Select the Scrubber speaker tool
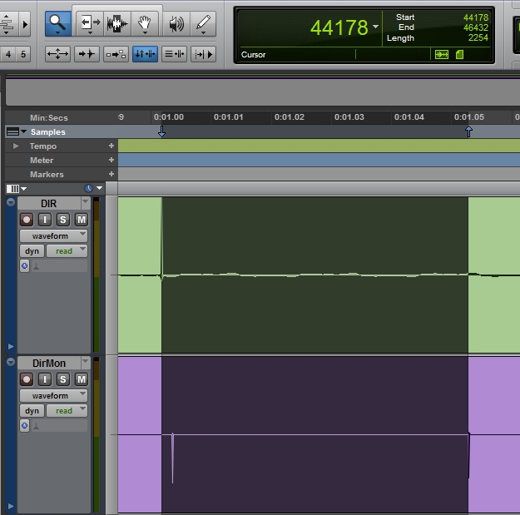Viewport: 520px width, 515px height. click(x=176, y=24)
